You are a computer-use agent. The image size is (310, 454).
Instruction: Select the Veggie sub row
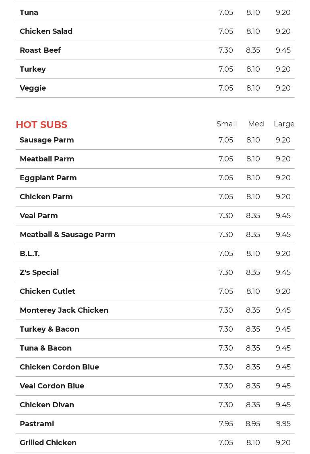click(33, 88)
